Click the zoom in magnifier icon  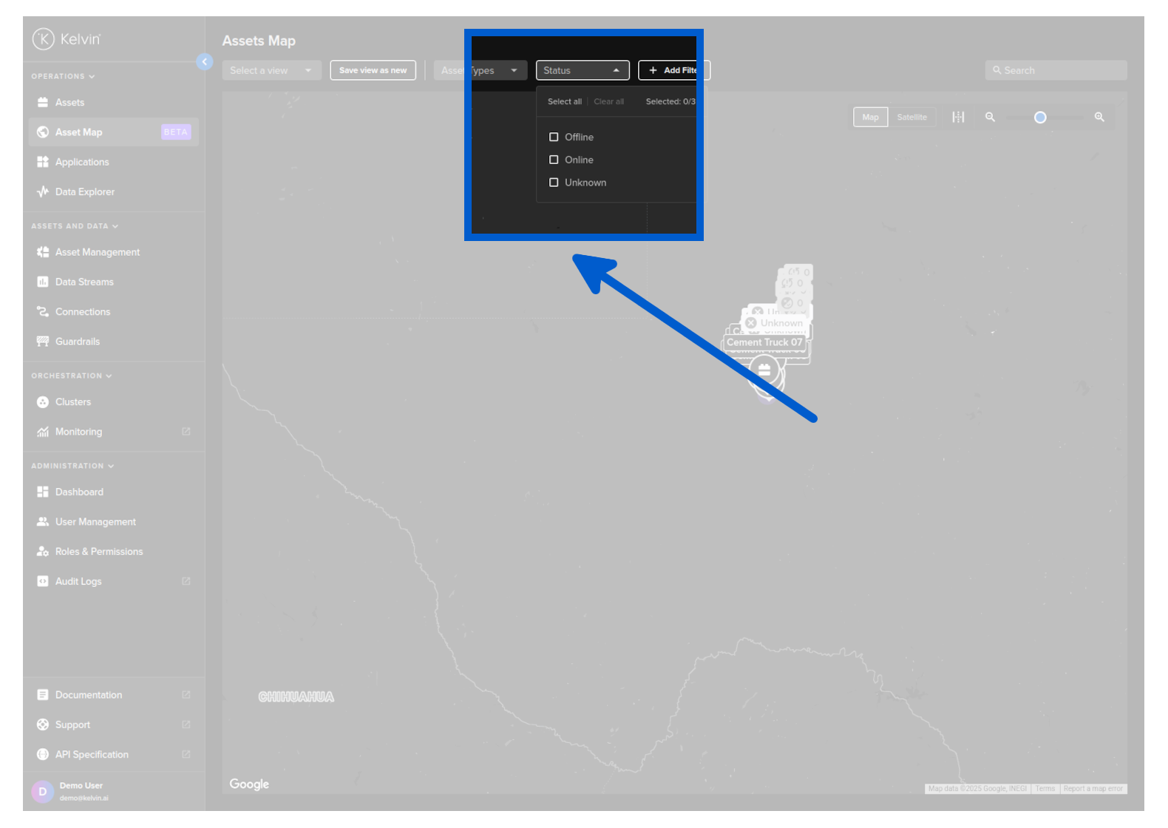coord(1099,118)
